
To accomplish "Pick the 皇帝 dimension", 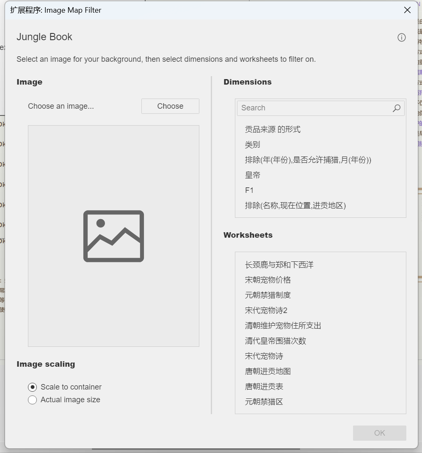I will click(x=253, y=175).
